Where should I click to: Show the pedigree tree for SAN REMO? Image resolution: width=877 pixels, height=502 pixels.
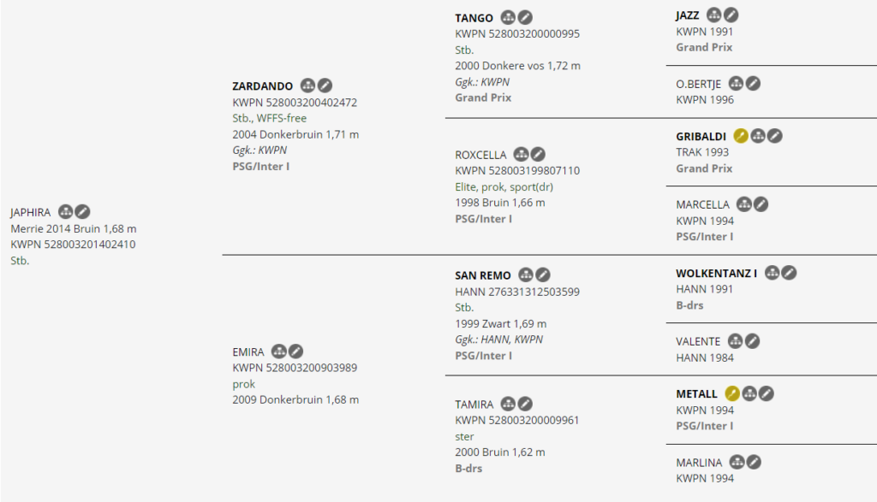(526, 275)
